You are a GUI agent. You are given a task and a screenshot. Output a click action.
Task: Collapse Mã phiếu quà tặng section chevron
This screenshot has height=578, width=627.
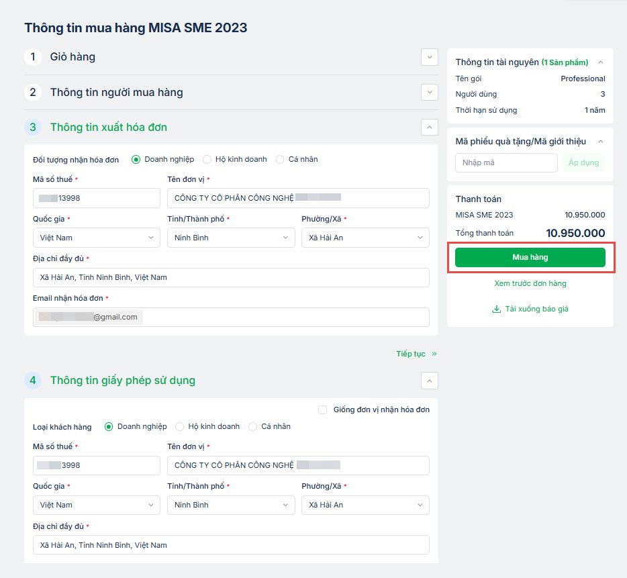click(600, 142)
